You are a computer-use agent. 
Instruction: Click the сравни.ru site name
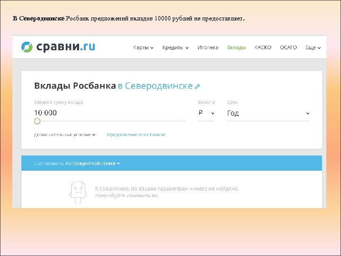click(x=65, y=46)
